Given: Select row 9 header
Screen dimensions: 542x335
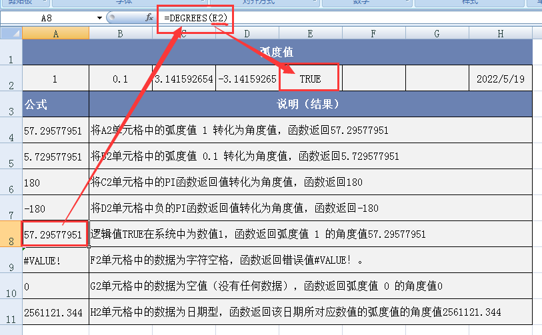Looking at the screenshot, I should (x=11, y=260).
